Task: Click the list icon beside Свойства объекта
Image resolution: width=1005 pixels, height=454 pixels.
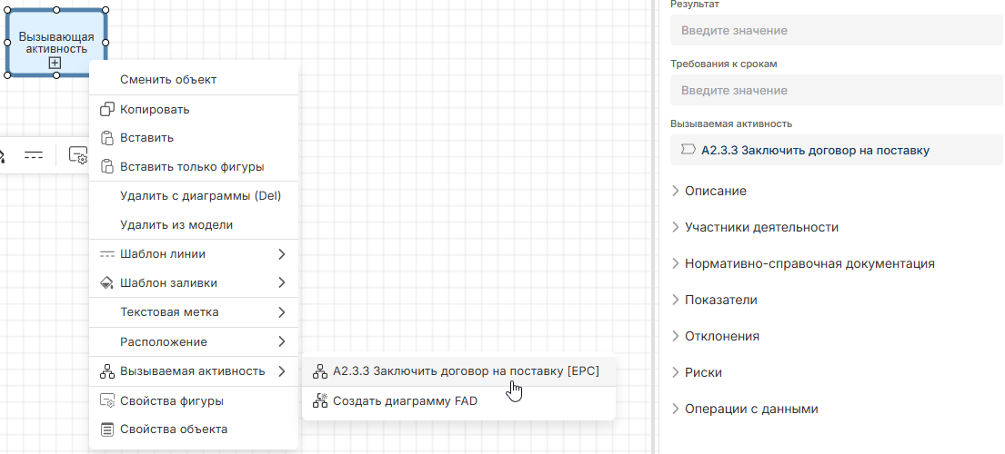Action: (106, 429)
